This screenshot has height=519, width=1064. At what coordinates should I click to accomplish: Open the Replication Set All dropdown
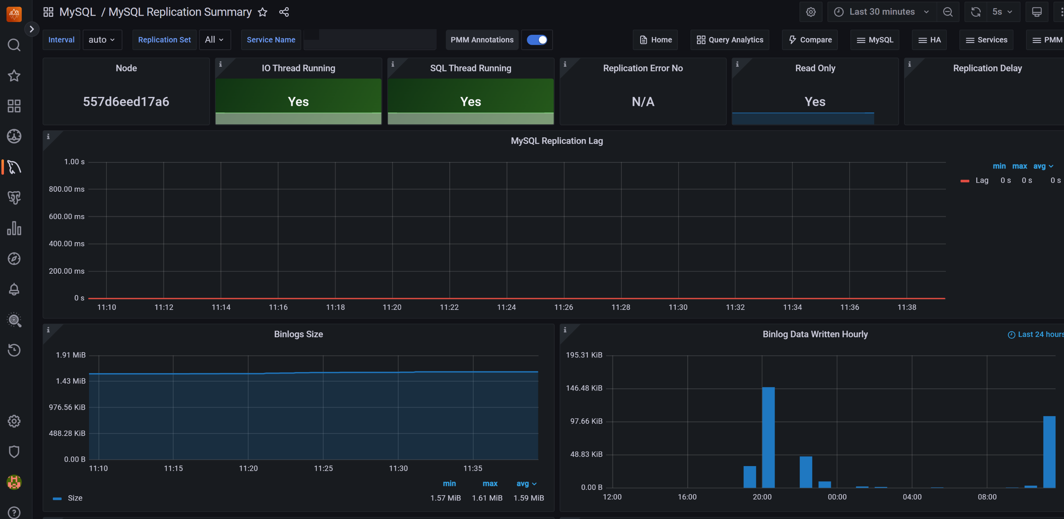pyautogui.click(x=214, y=40)
